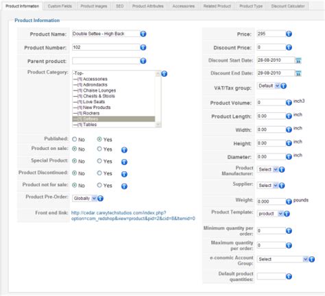Set Published to Yes
325x296 pixels.
tap(99, 139)
